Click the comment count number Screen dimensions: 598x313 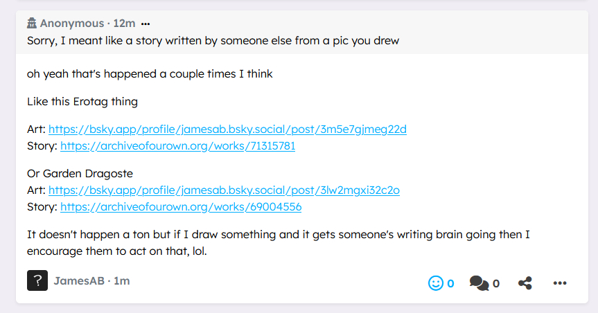point(496,283)
